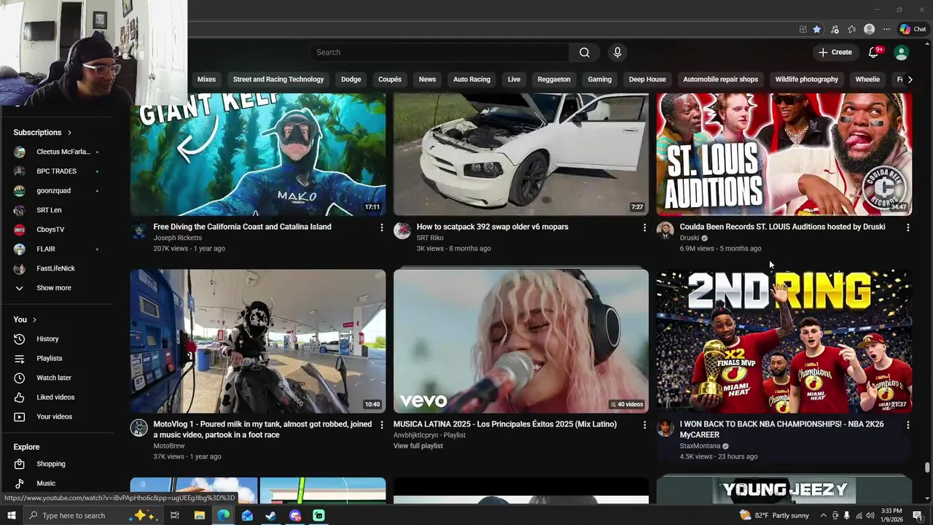The width and height of the screenshot is (933, 525).
Task: Open Task View on the taskbar
Action: [175, 516]
